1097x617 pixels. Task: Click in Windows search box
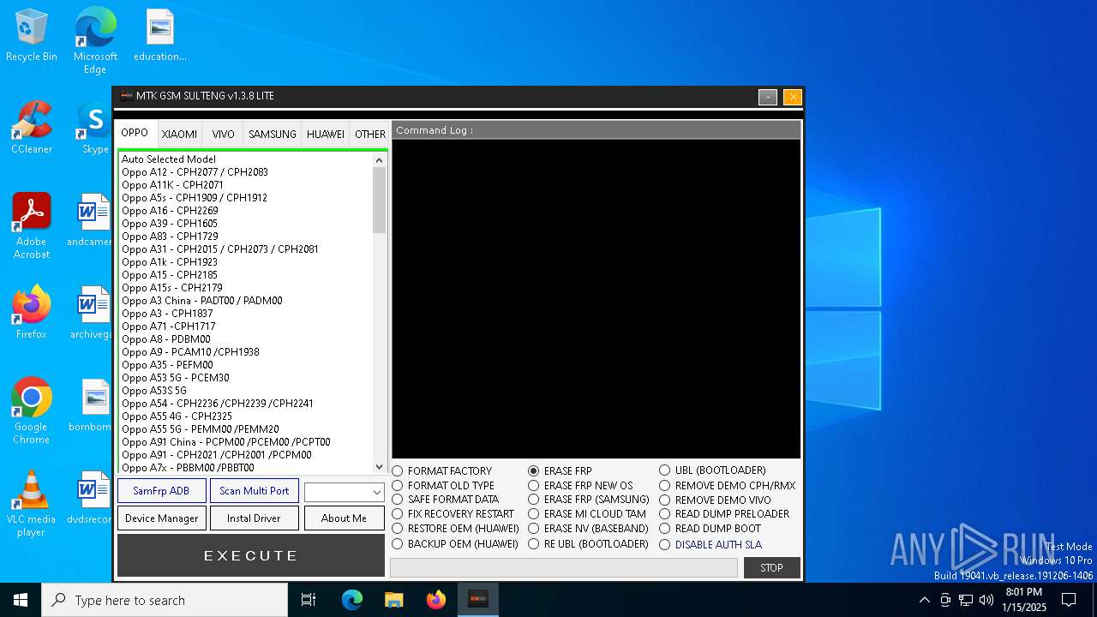[165, 600]
